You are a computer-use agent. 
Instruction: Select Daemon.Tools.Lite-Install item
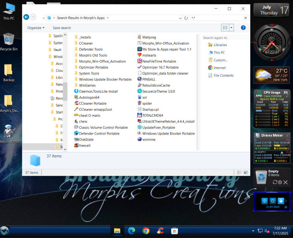[x=96, y=91]
